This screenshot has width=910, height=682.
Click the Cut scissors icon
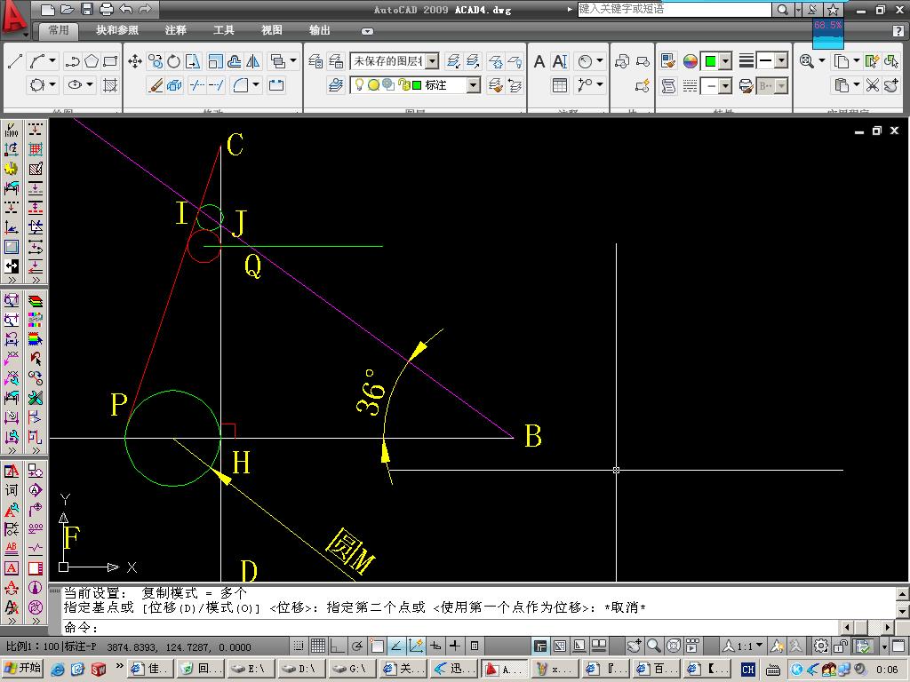click(x=873, y=86)
